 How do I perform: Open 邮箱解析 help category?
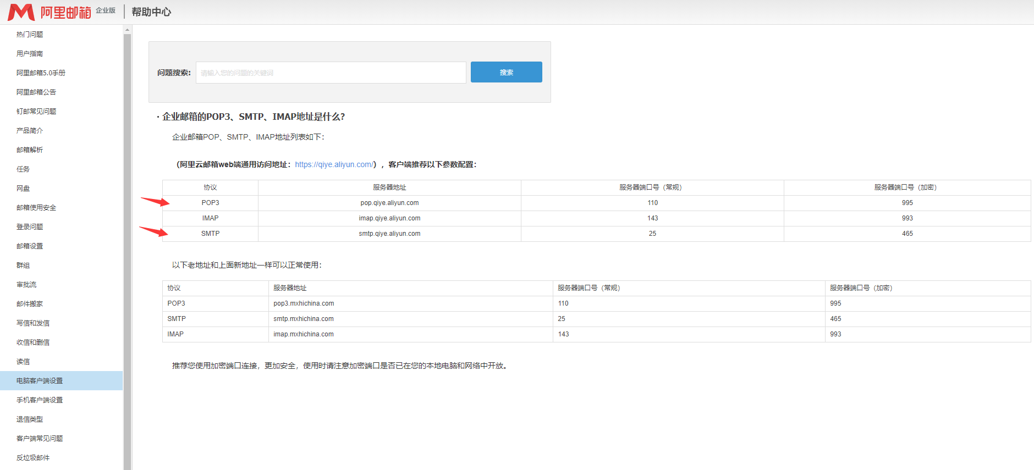pos(30,150)
